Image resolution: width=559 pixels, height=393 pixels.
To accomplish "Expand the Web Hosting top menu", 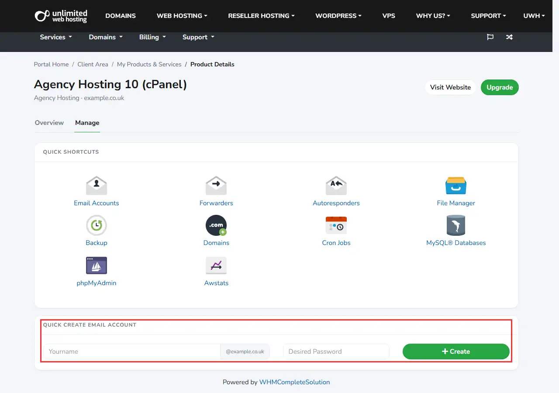I will tap(182, 16).
